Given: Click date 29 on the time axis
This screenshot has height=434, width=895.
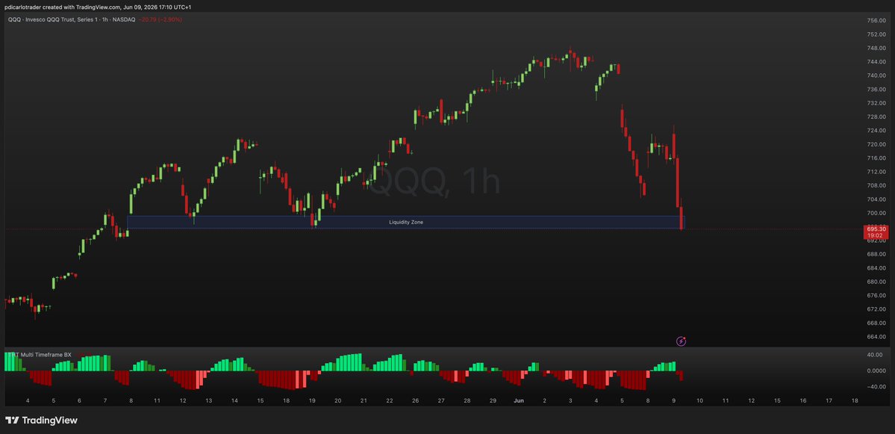Looking at the screenshot, I should coord(493,401).
